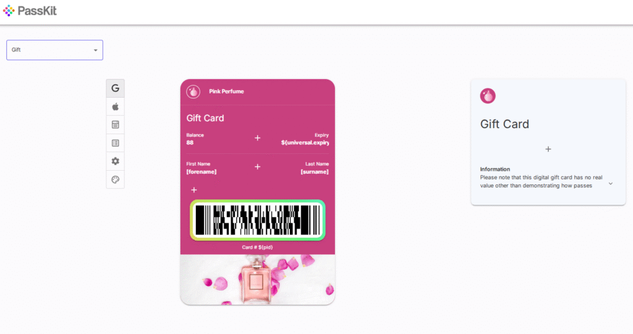Image resolution: width=633 pixels, height=334 pixels.
Task: Expand the Information section chevron
Action: (610, 183)
